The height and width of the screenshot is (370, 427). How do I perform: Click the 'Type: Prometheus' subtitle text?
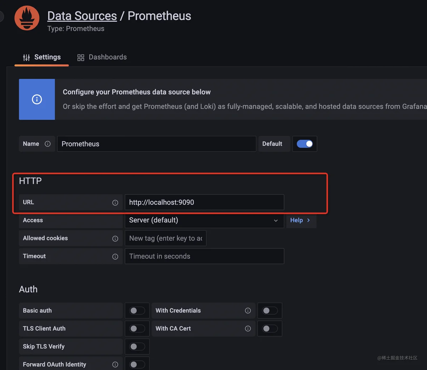(76, 28)
